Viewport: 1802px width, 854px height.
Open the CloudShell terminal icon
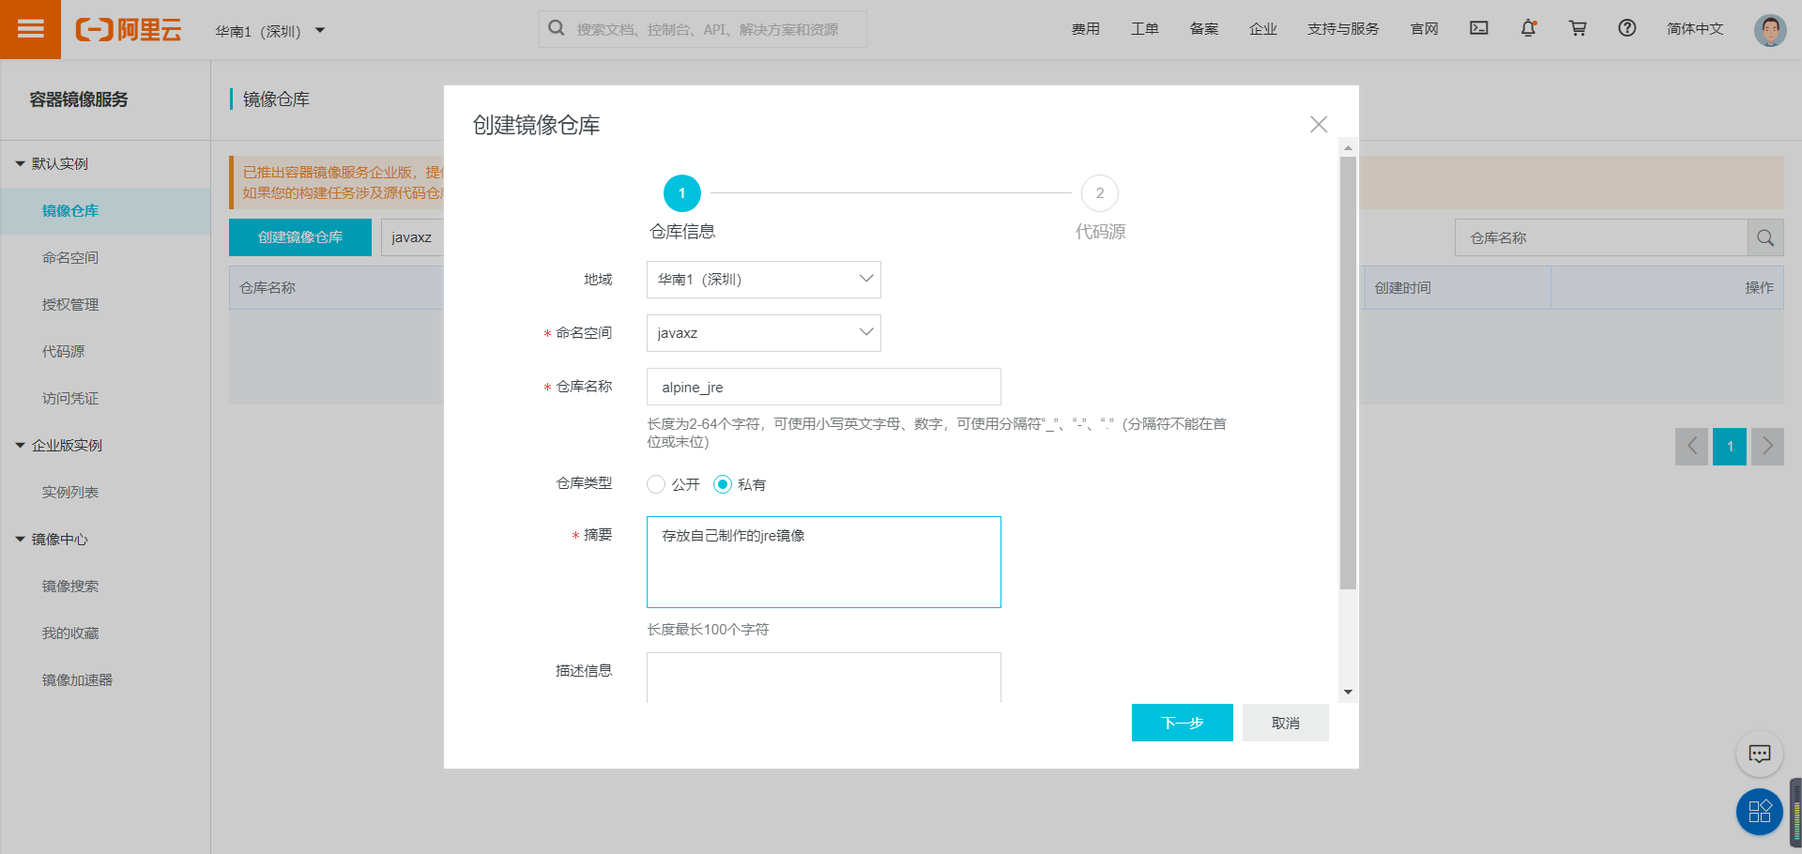point(1478,28)
